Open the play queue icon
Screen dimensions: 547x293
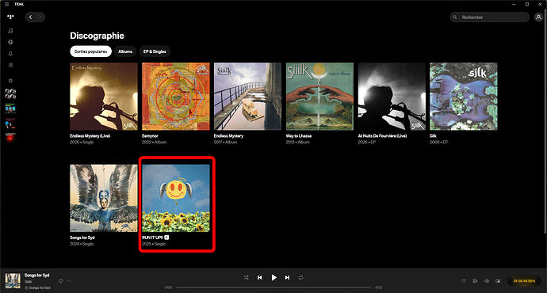pos(464,281)
